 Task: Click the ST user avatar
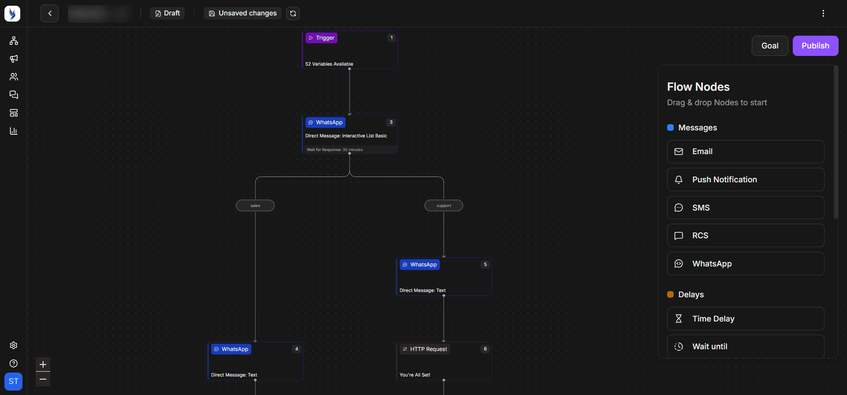pyautogui.click(x=13, y=381)
